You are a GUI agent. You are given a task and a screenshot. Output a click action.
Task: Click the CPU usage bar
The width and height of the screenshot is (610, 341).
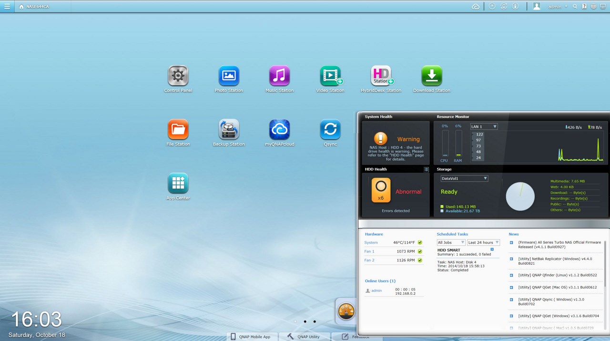tap(445, 143)
